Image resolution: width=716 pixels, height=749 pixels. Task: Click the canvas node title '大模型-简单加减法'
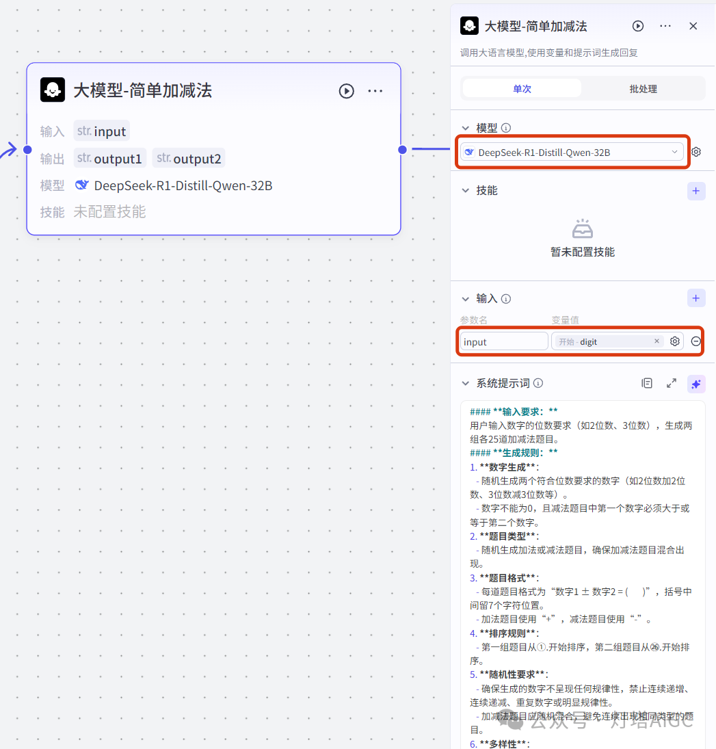click(142, 90)
